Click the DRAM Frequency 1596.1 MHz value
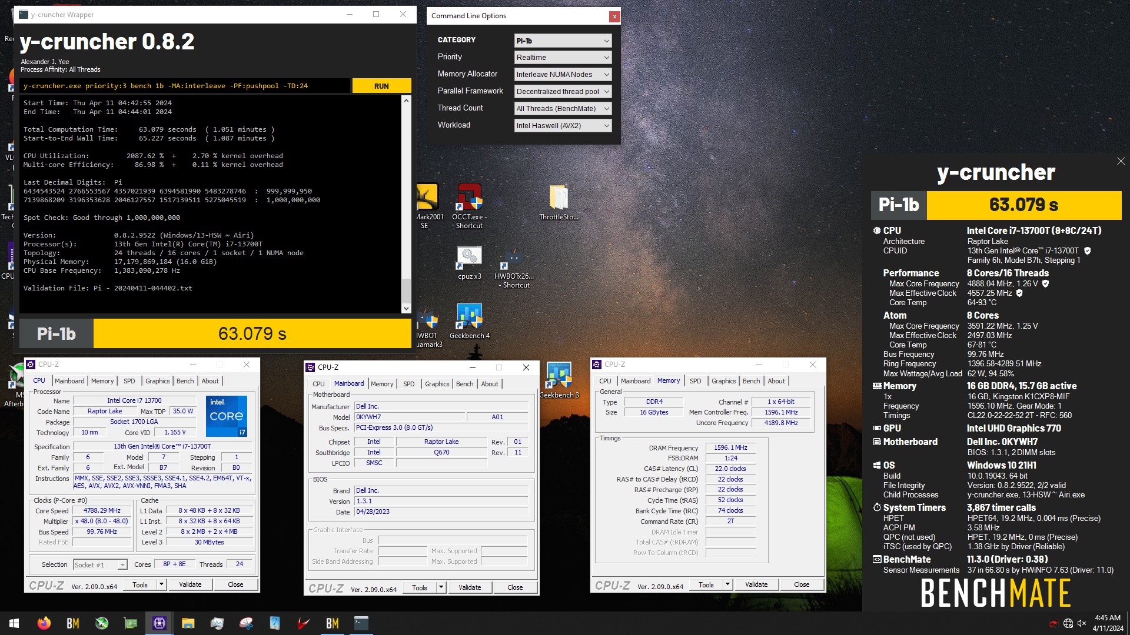 tap(730, 447)
